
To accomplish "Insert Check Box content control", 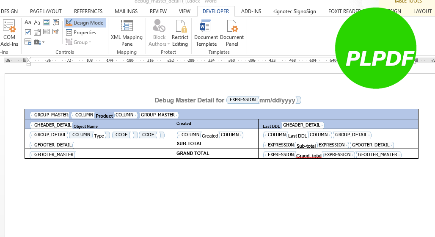I will (28, 32).
